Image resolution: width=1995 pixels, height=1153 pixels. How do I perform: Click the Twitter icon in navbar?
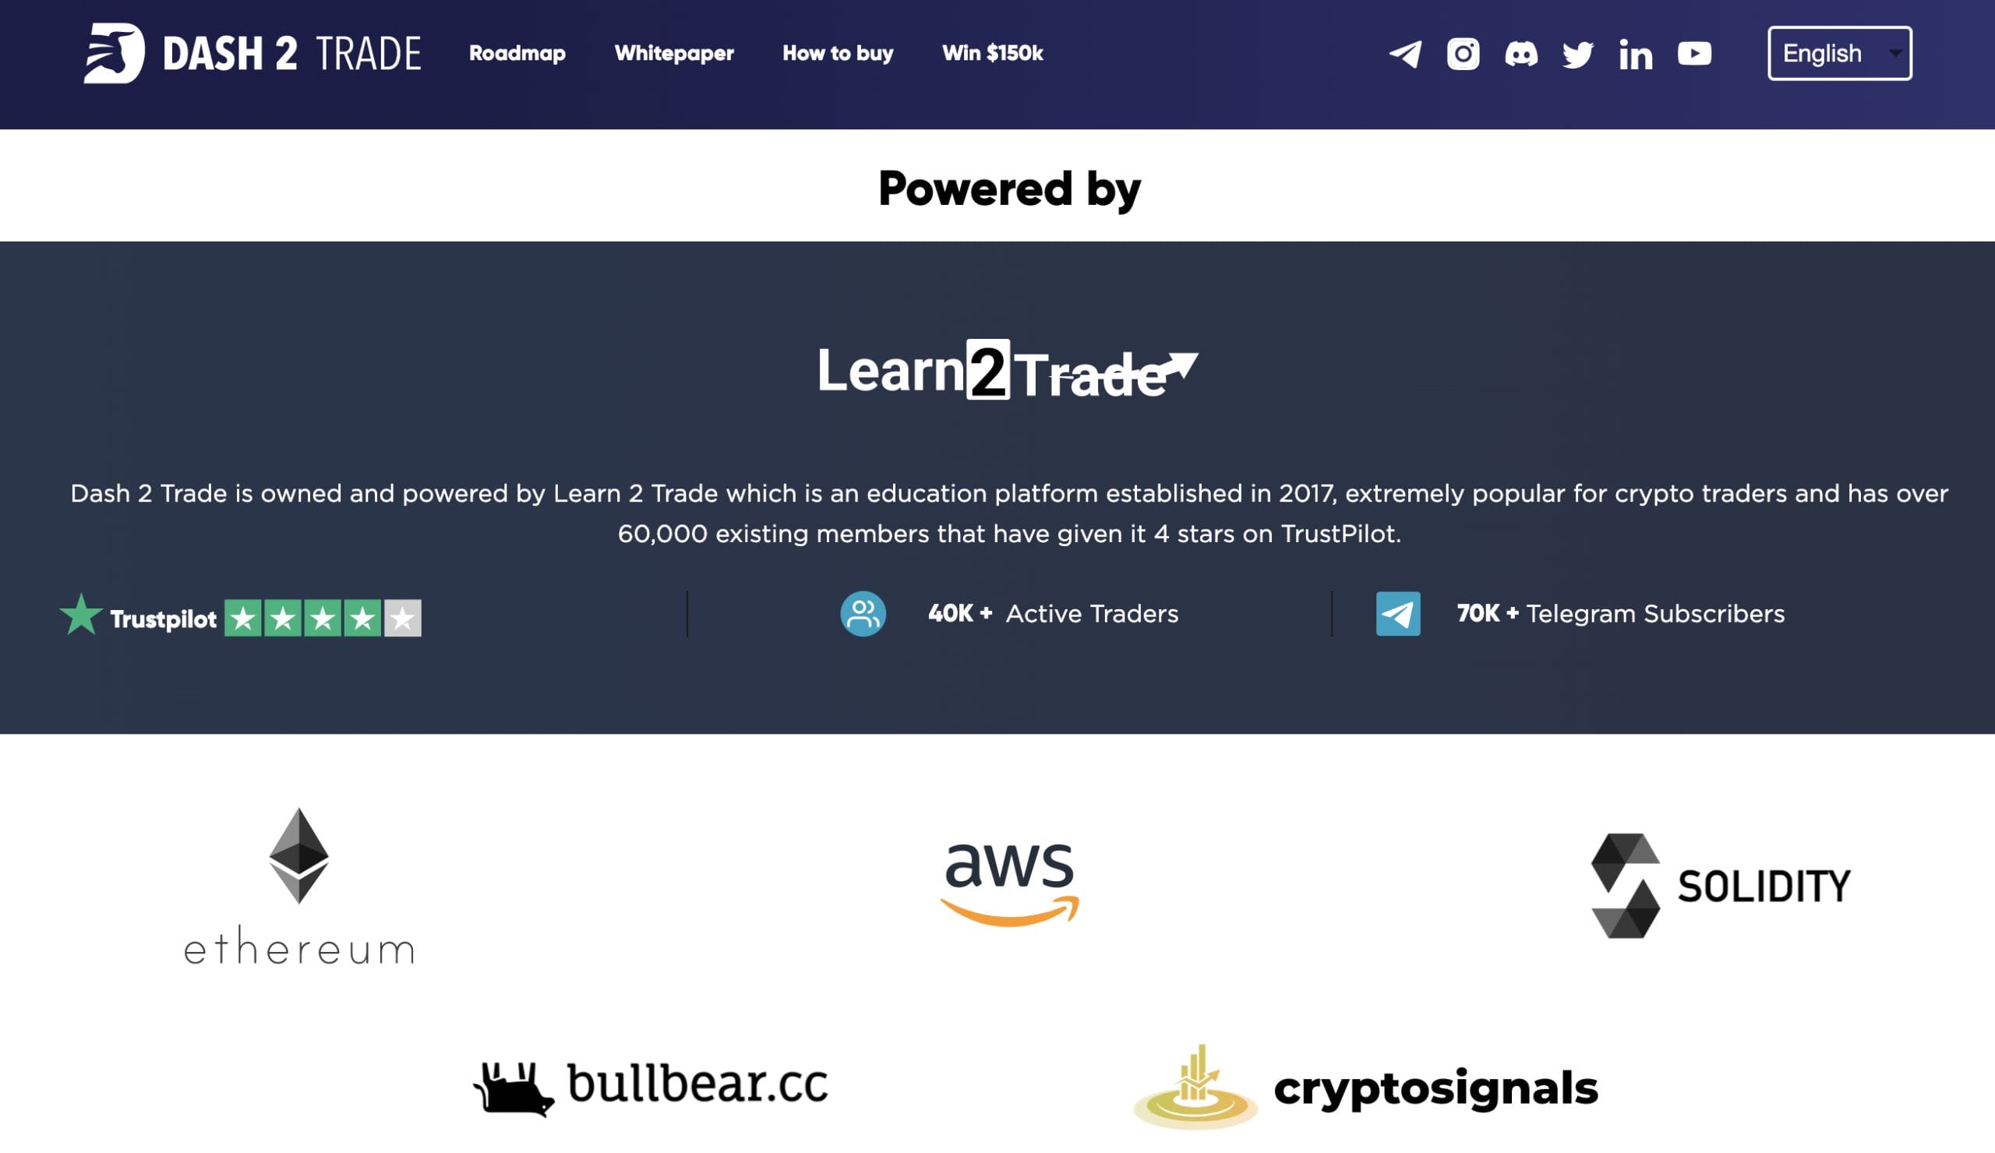click(1577, 52)
